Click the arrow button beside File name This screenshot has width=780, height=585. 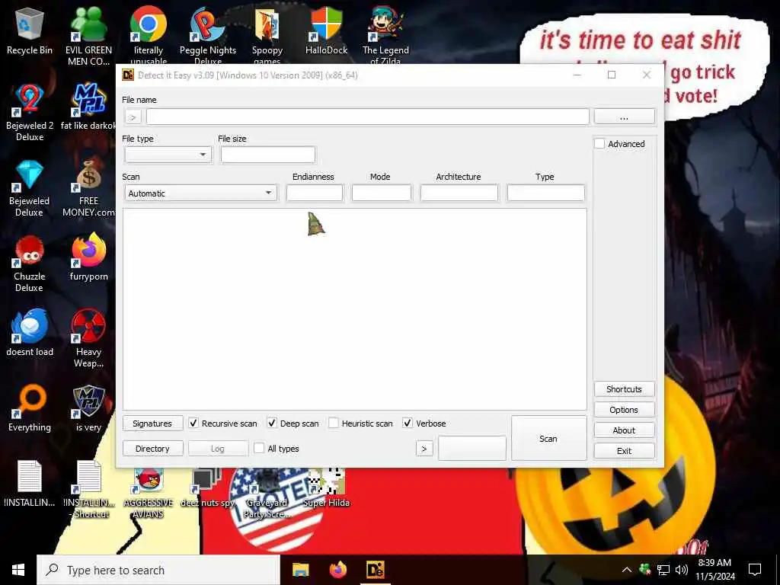point(133,117)
